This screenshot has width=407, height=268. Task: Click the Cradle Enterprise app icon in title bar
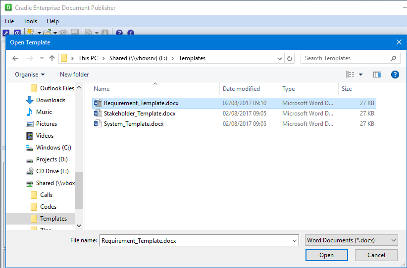click(x=8, y=7)
